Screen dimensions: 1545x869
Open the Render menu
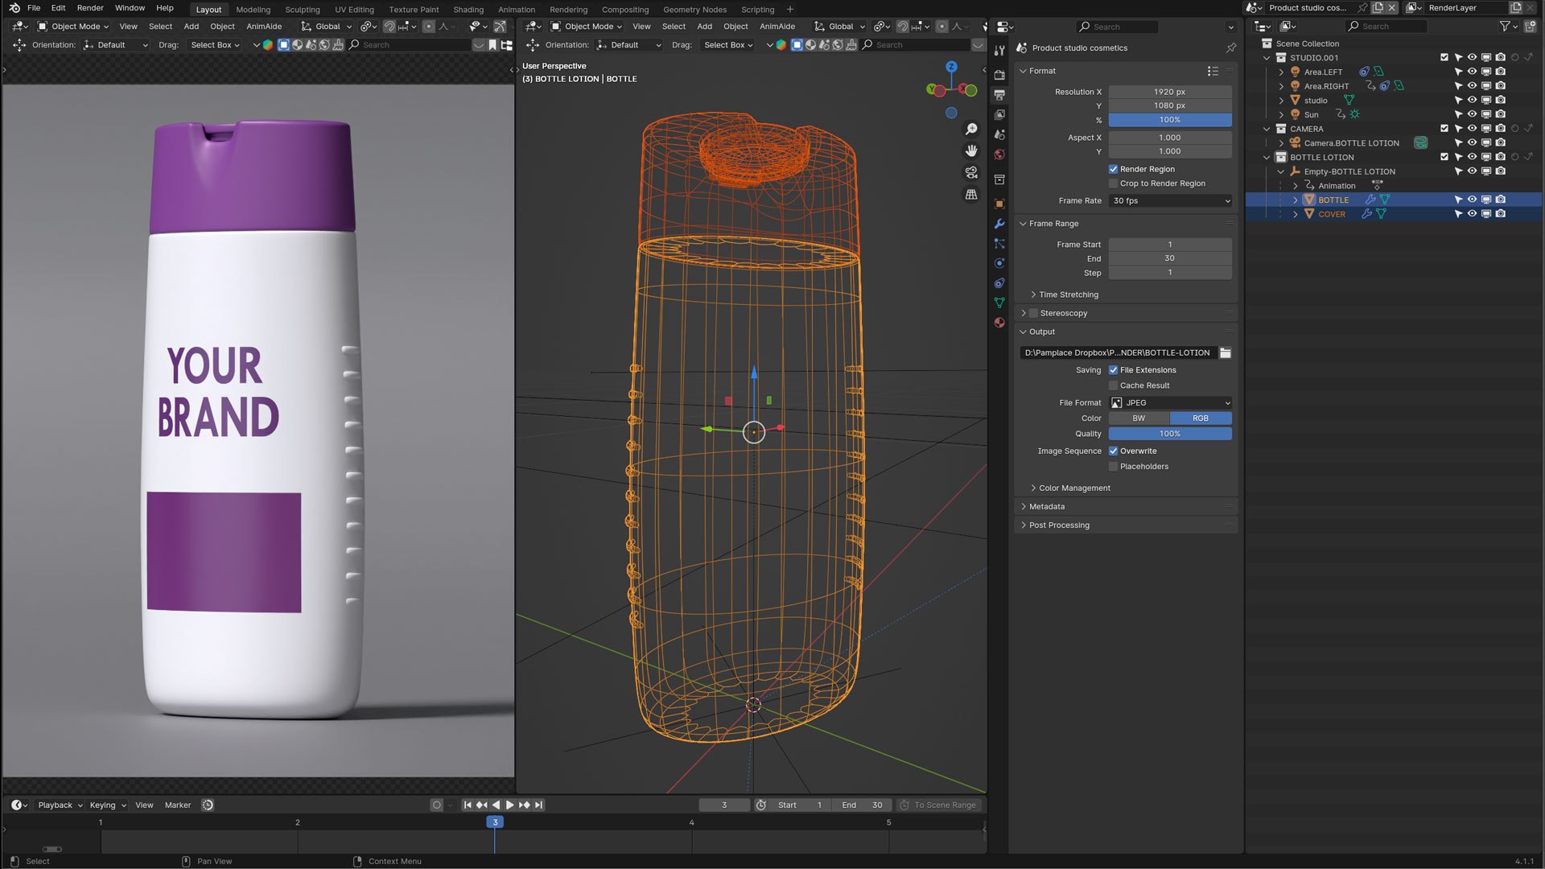click(x=90, y=8)
